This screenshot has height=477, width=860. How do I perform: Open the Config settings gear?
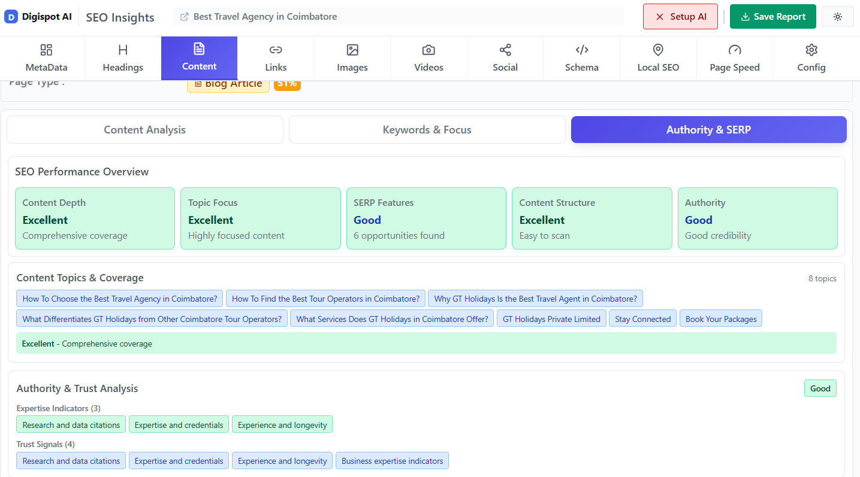(811, 50)
